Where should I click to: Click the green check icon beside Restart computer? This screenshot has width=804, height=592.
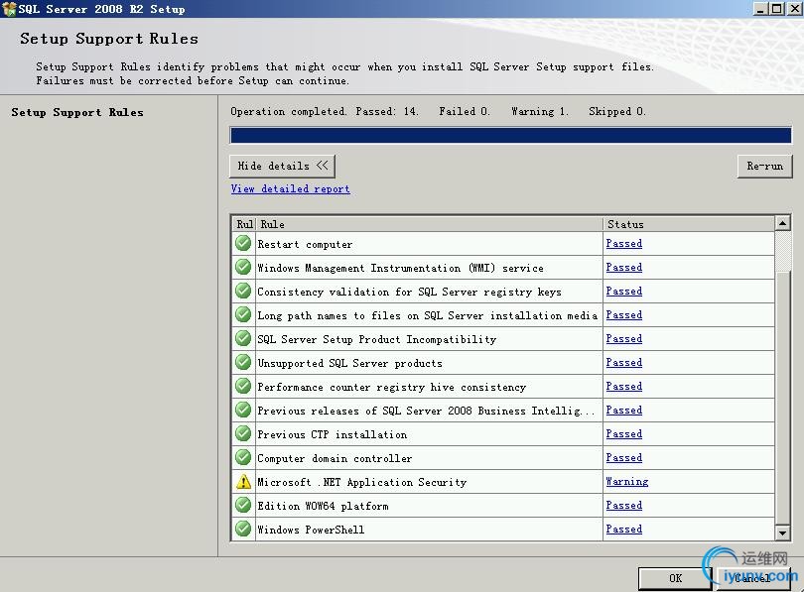click(243, 243)
